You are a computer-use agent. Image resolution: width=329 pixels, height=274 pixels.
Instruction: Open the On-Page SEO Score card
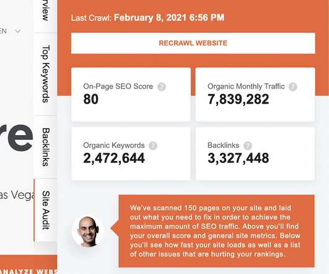pos(131,94)
